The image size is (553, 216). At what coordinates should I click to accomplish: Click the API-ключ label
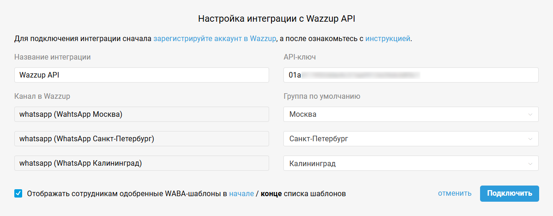300,57
